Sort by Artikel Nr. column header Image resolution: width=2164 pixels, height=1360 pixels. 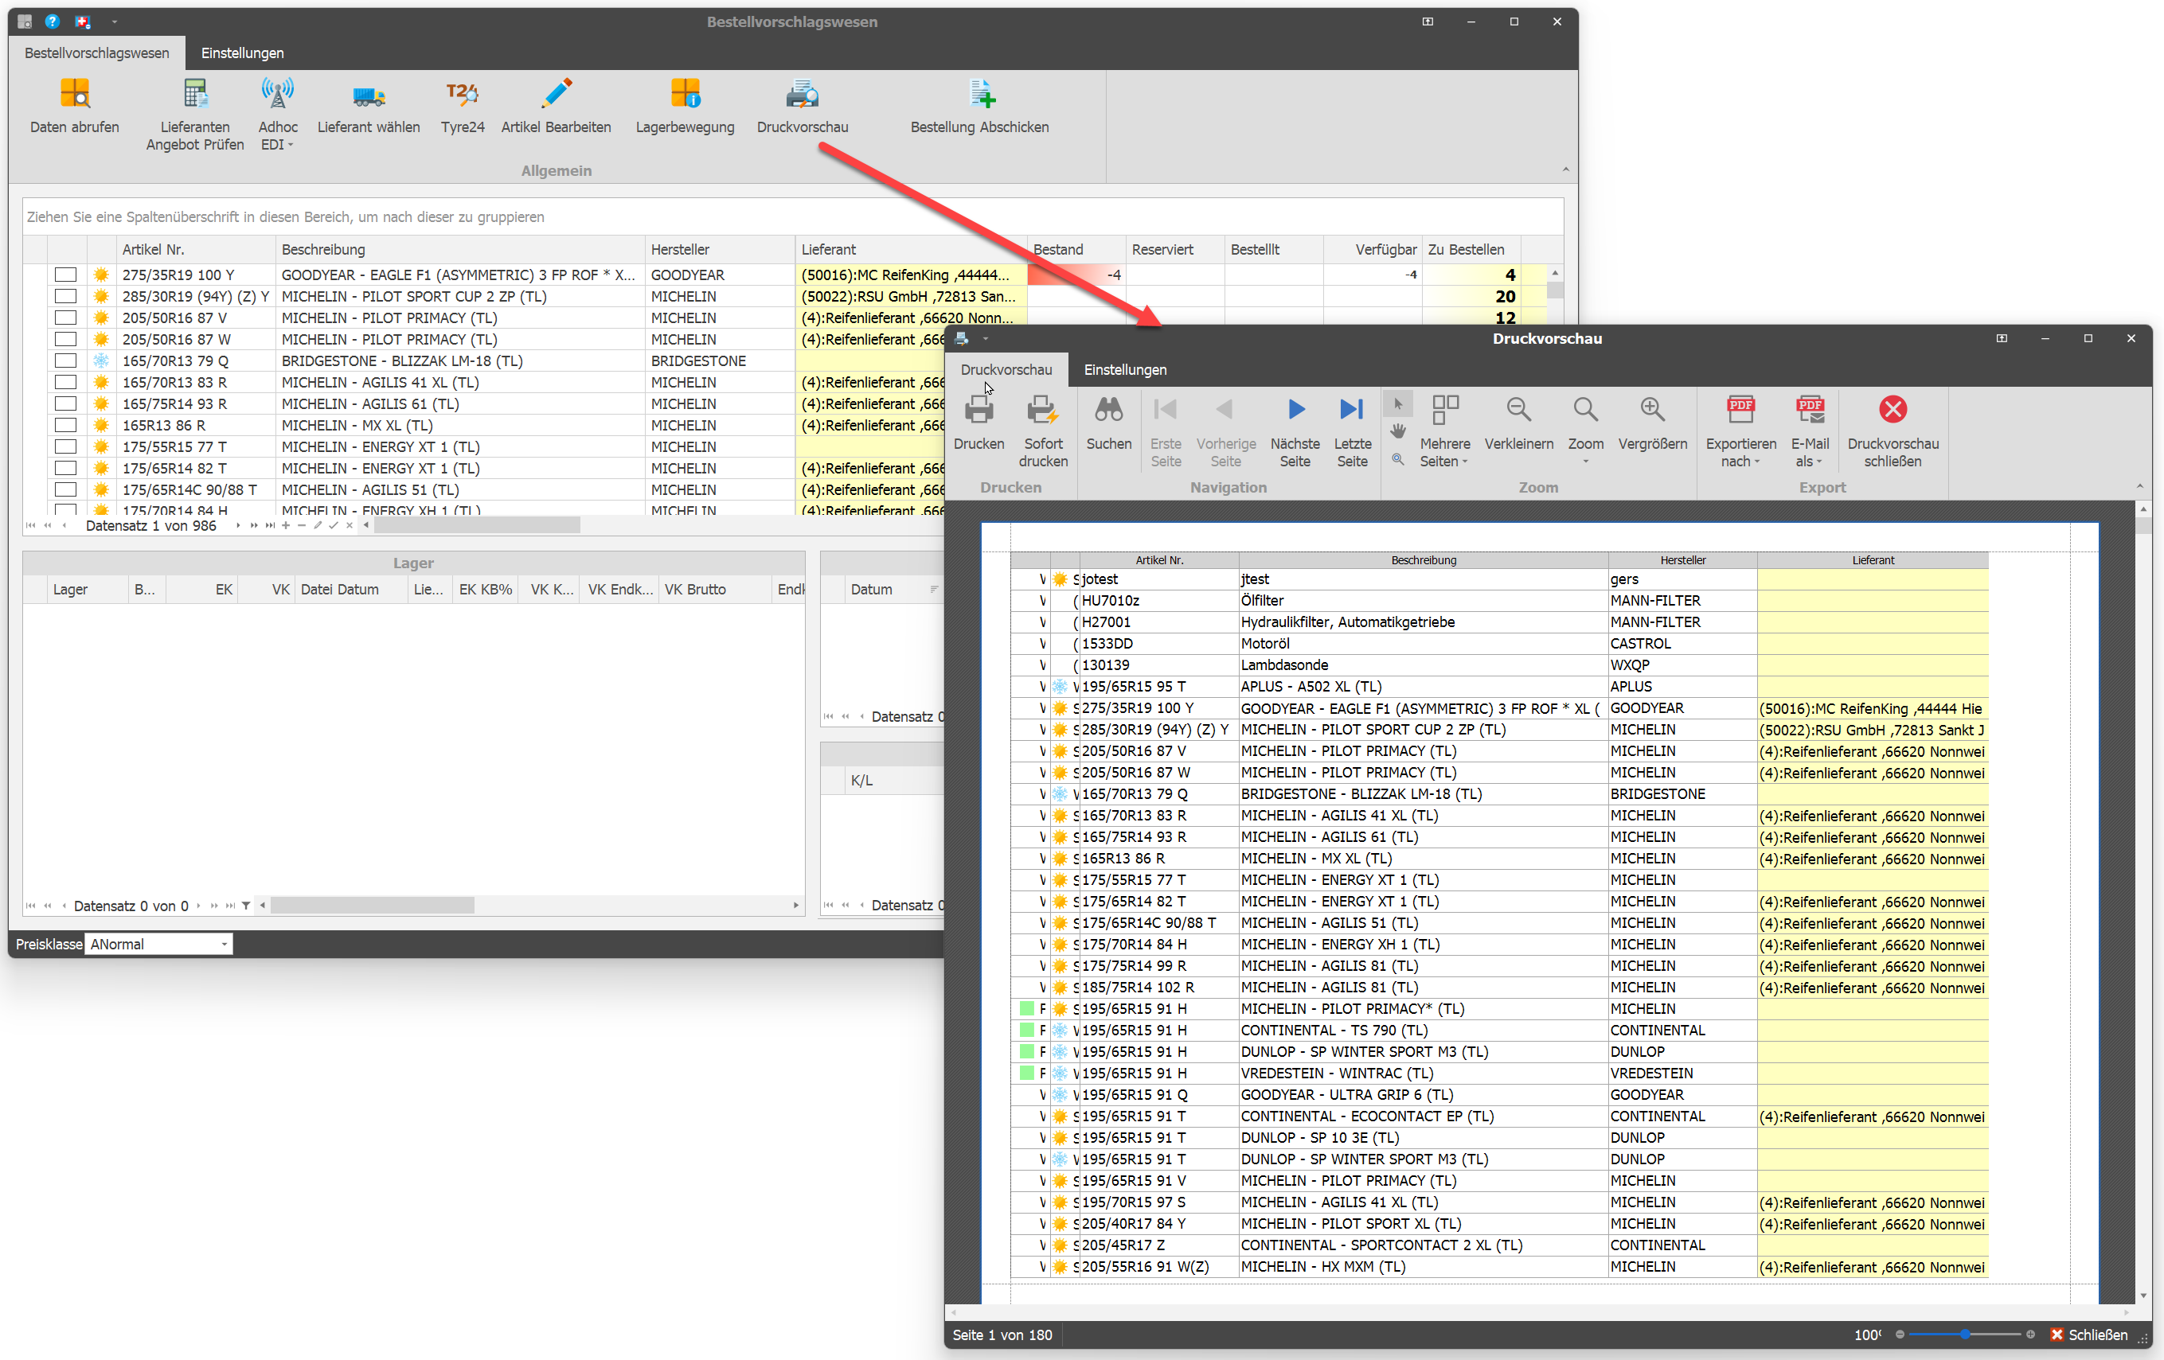pos(196,250)
